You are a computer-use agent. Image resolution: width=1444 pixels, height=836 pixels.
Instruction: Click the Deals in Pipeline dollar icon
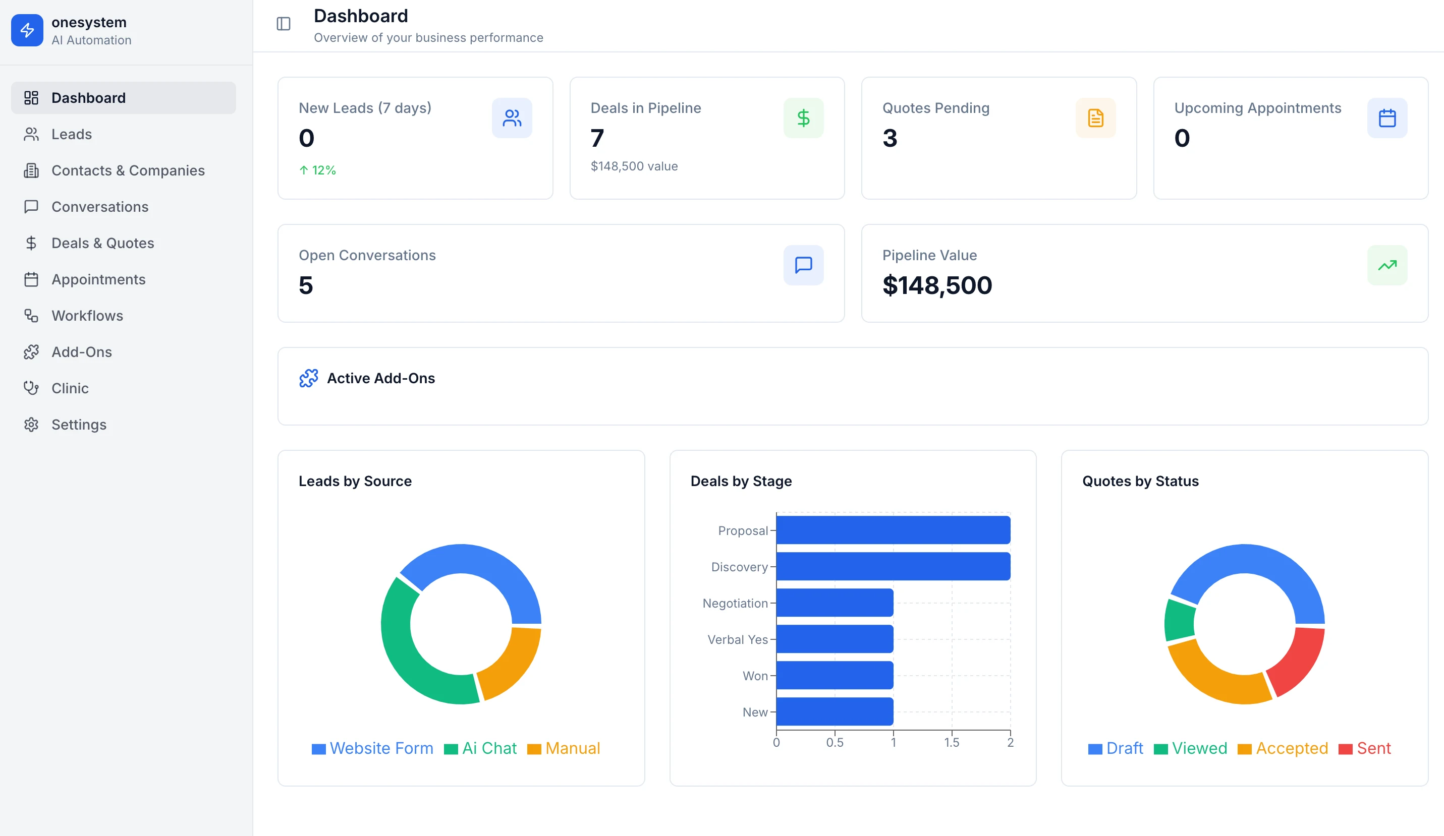pos(803,118)
